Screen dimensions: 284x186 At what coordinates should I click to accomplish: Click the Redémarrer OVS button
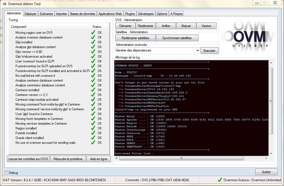pyautogui.click(x=146, y=26)
